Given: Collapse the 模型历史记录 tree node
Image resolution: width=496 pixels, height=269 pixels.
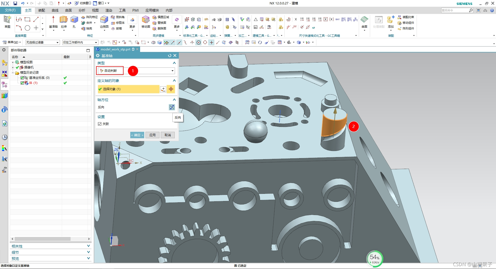Looking at the screenshot, I should (13, 73).
